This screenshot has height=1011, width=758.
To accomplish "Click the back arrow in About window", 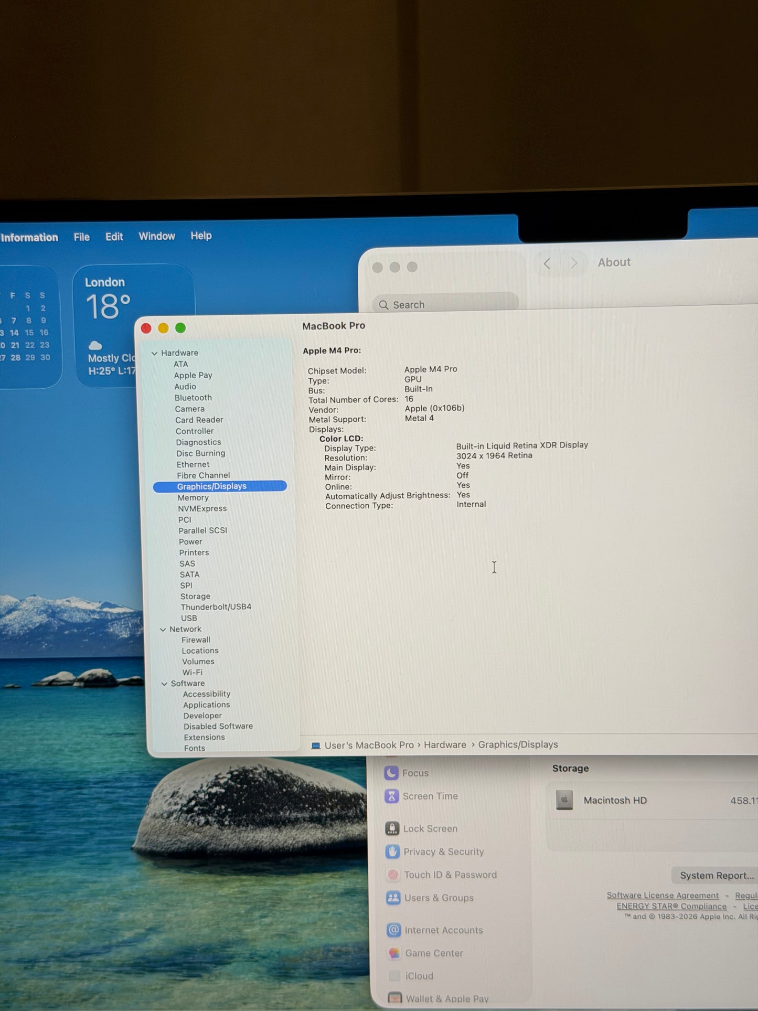I will [x=547, y=264].
